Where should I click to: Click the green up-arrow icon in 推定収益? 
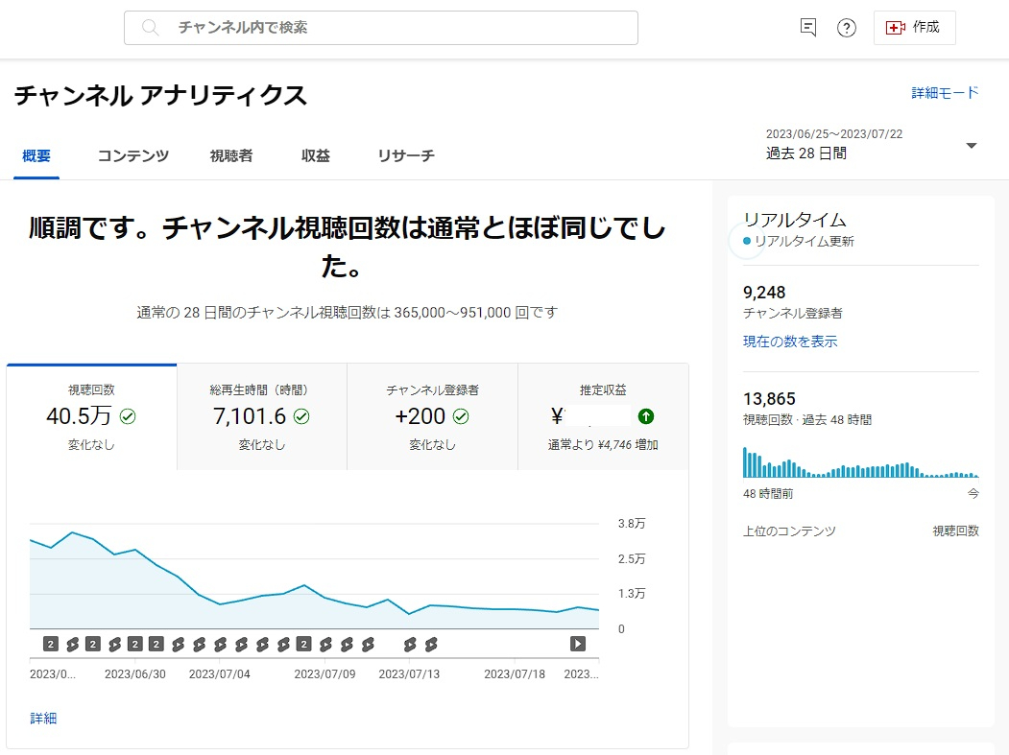(646, 416)
